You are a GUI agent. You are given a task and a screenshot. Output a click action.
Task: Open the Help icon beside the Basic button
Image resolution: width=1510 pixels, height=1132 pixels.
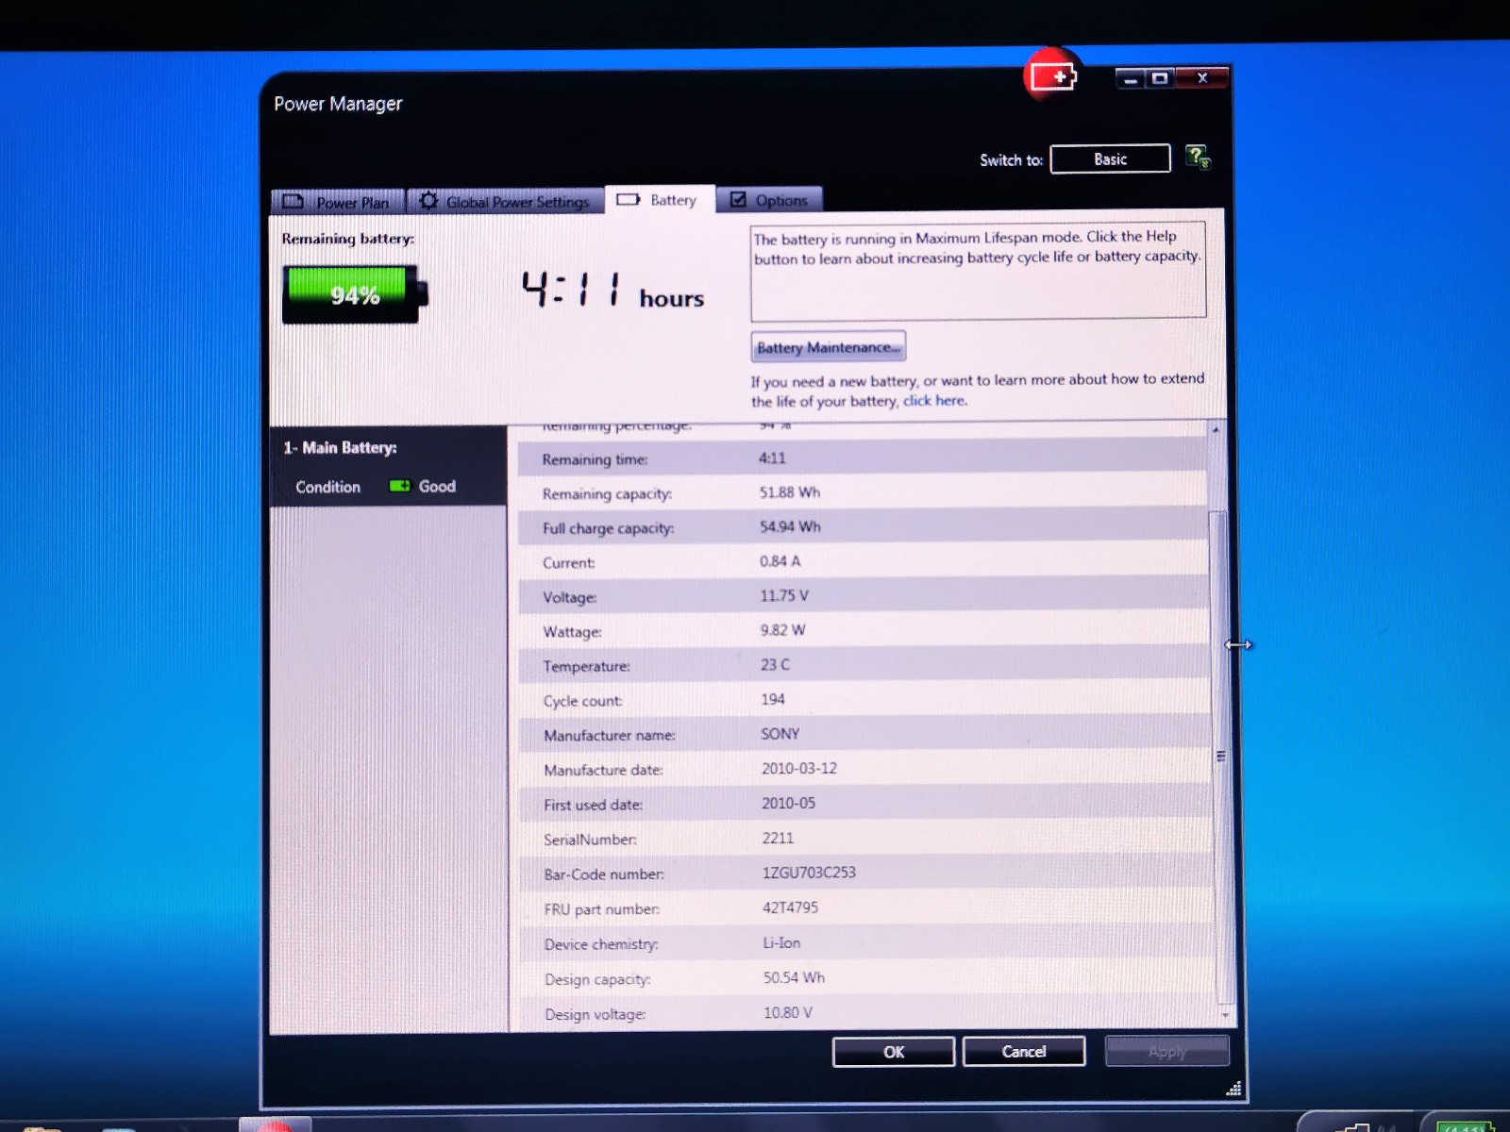[1198, 158]
